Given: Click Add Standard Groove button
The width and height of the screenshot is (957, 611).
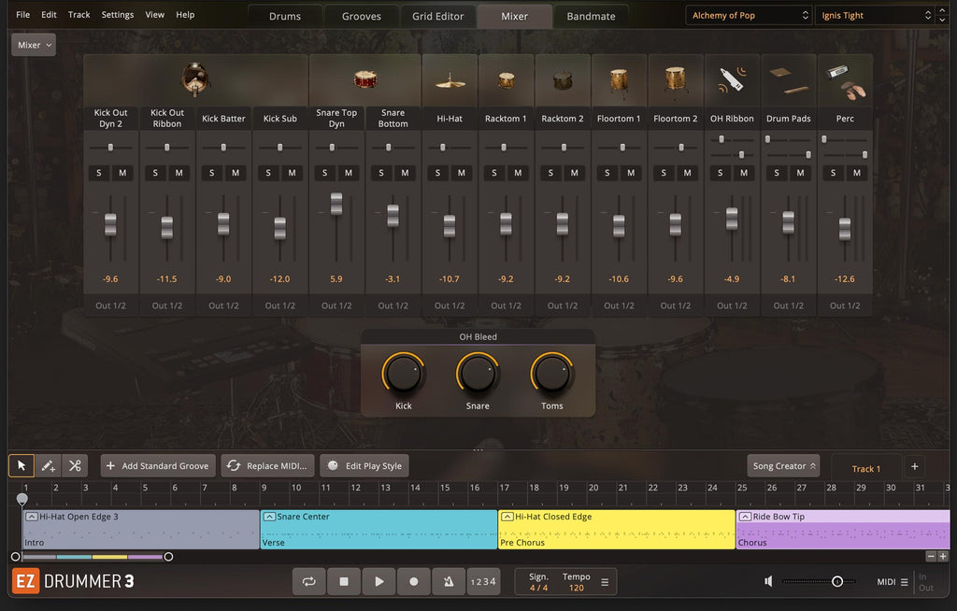Looking at the screenshot, I should point(158,466).
